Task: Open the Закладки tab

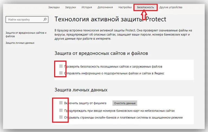Action: click(54, 7)
